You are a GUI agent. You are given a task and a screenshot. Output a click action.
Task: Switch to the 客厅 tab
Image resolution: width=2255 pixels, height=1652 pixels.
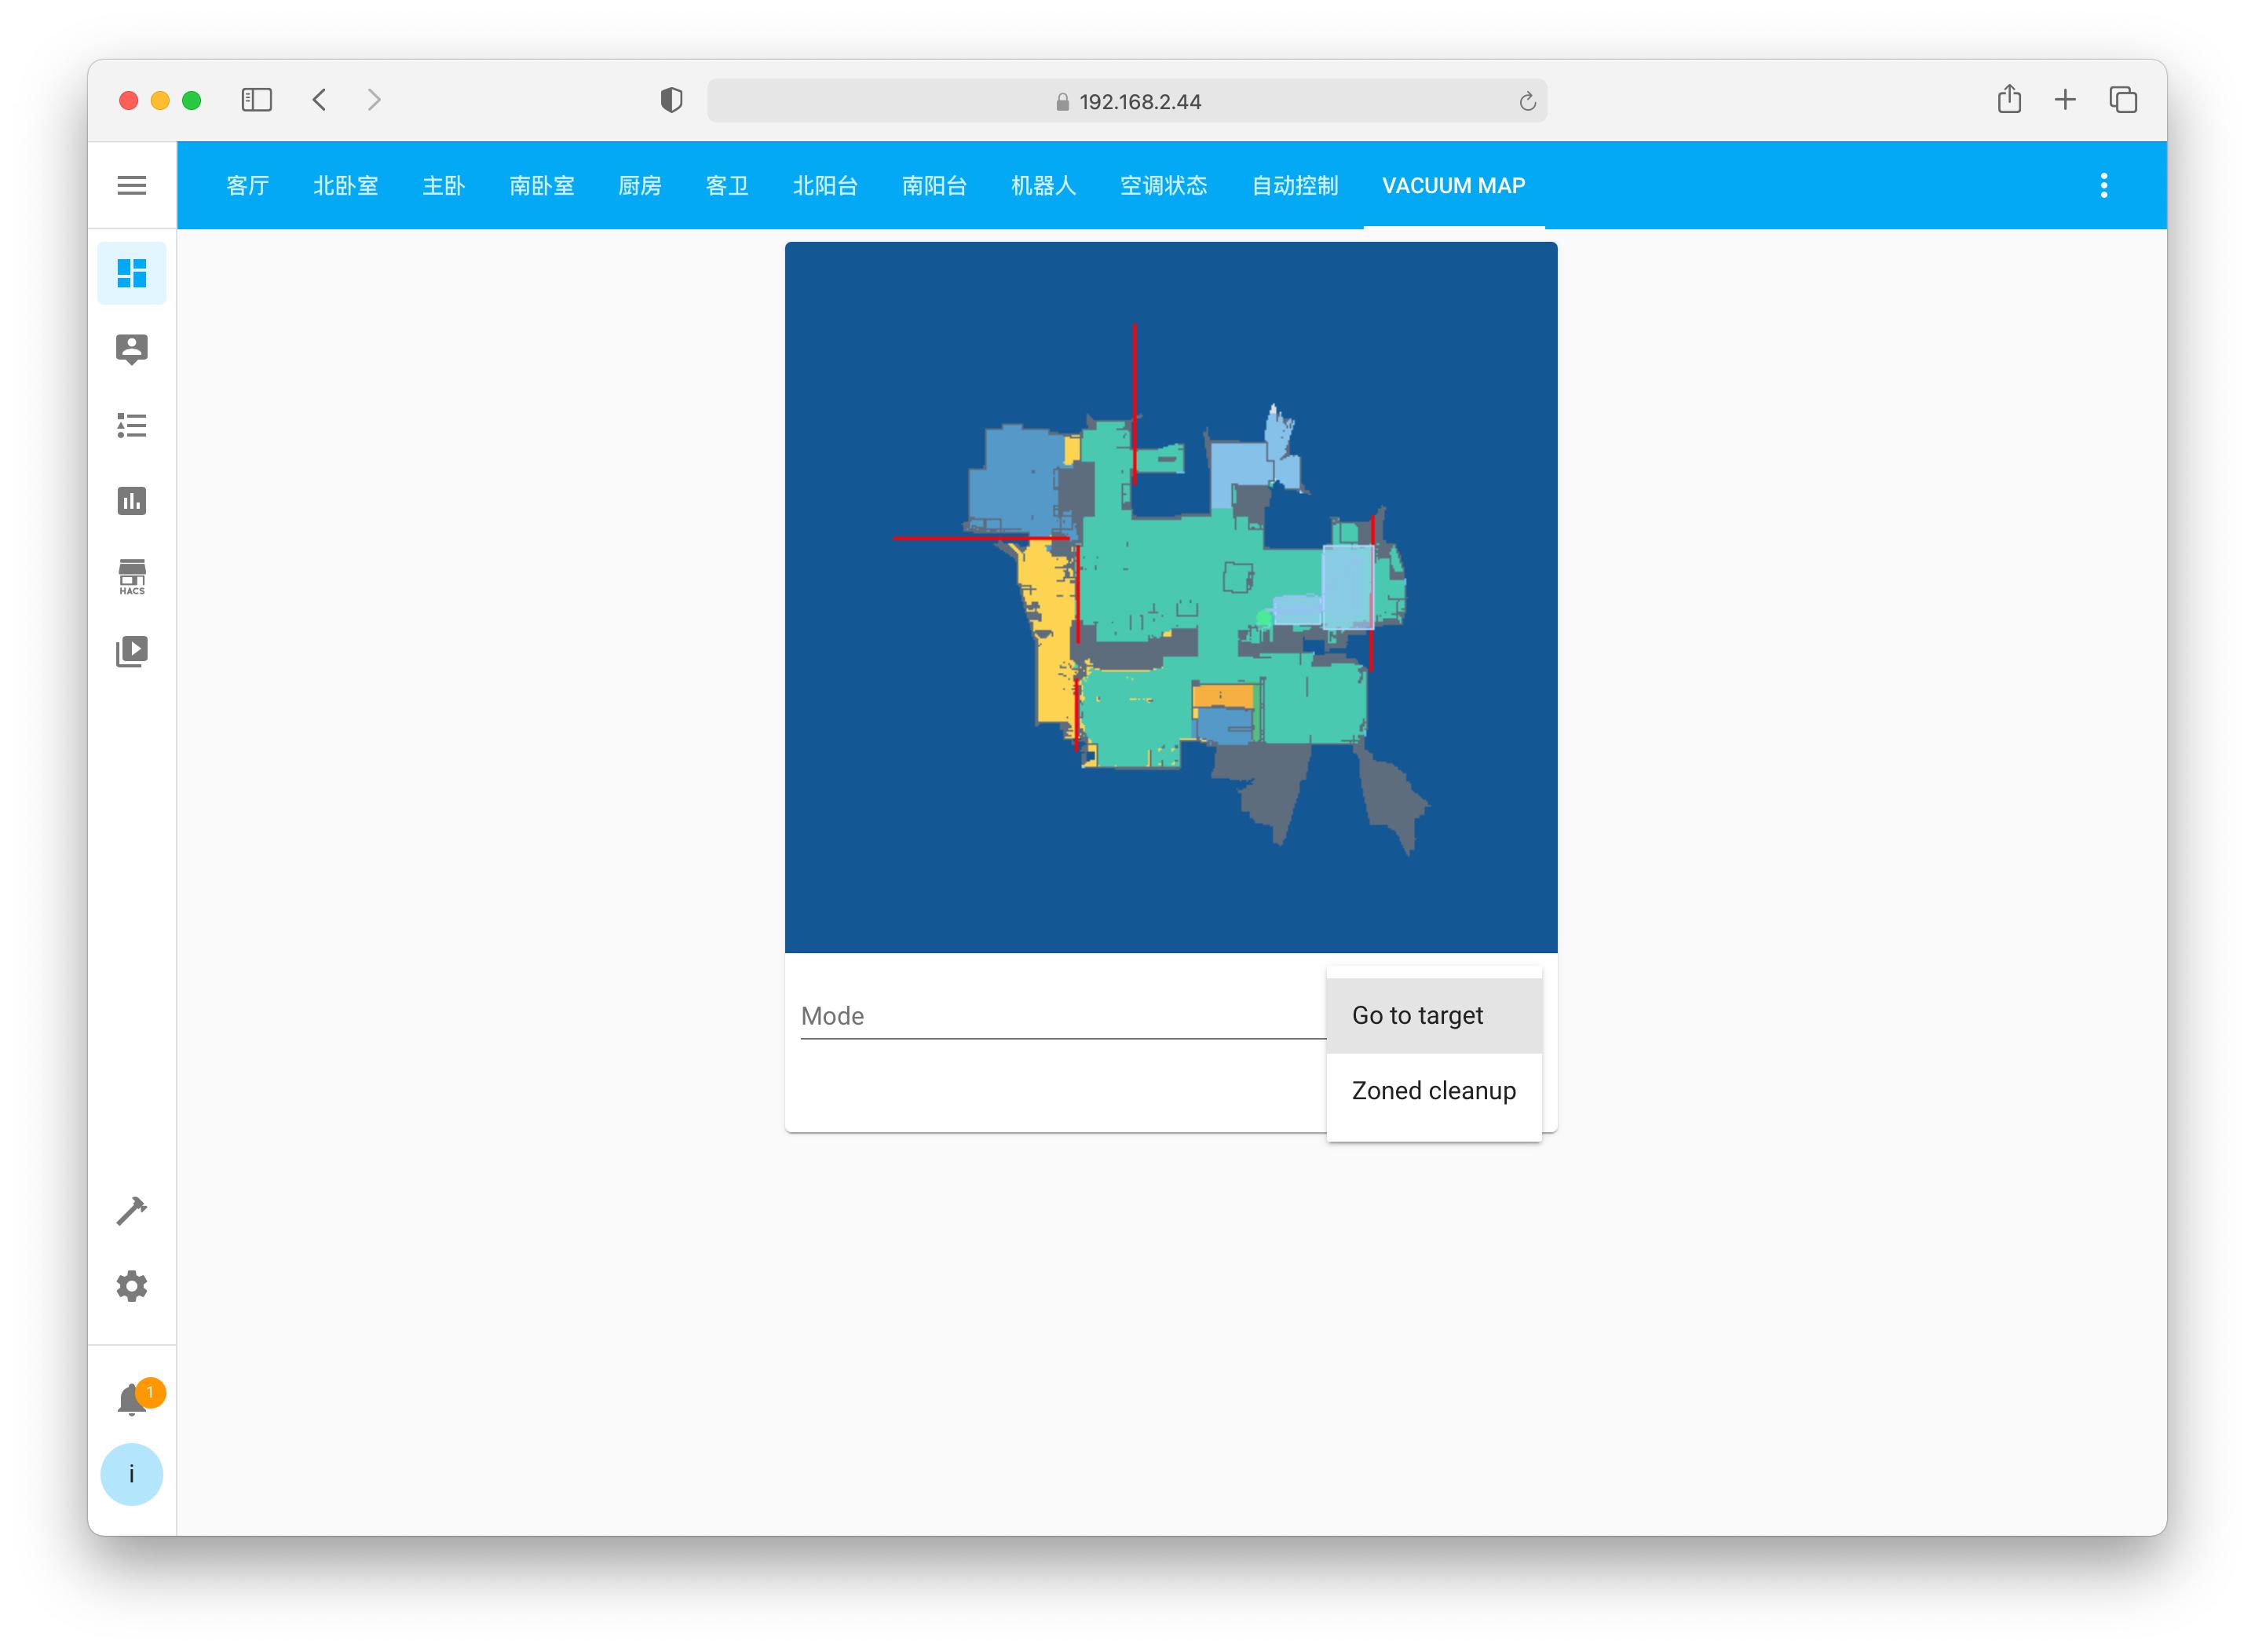pos(247,185)
